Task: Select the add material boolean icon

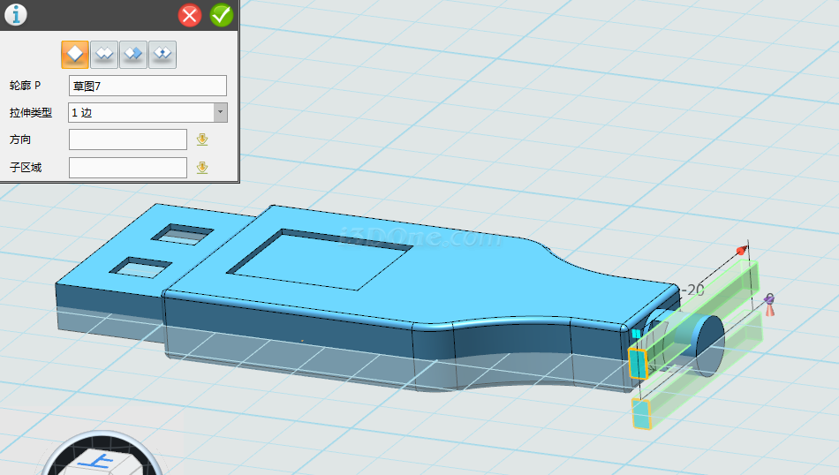Action: 104,55
